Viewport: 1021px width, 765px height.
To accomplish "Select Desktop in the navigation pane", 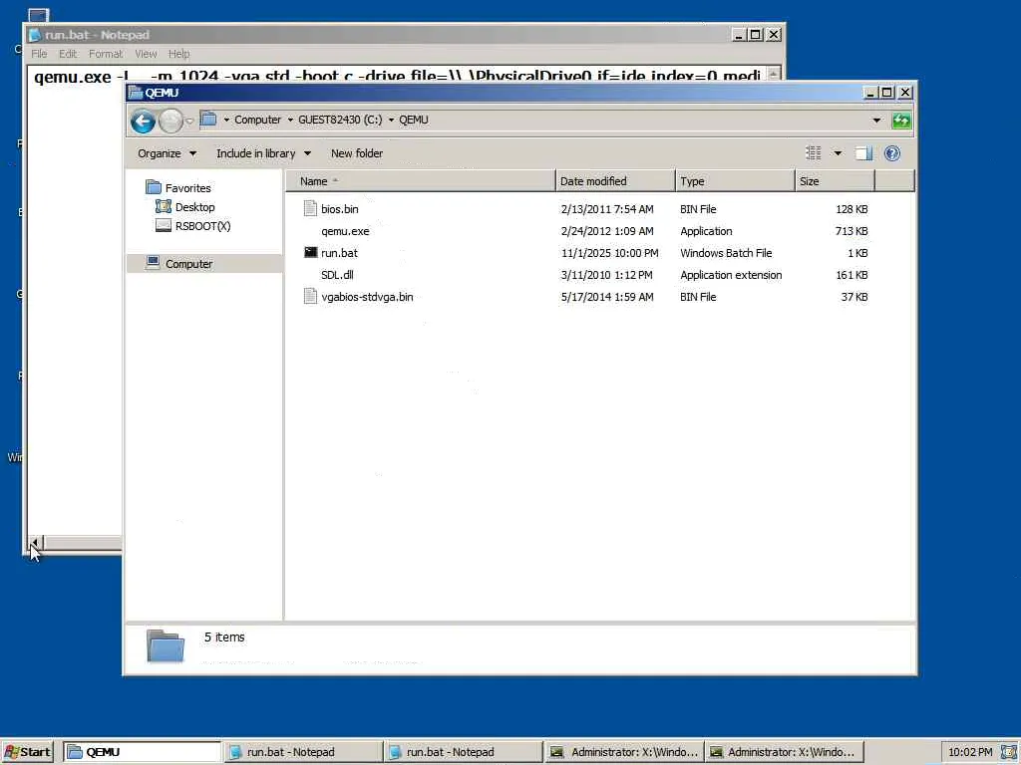I will pos(194,207).
